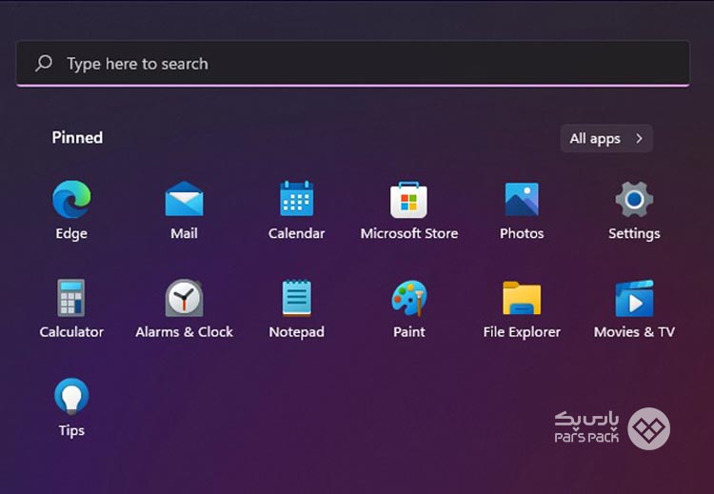Open the Paint palette icon

409,298
